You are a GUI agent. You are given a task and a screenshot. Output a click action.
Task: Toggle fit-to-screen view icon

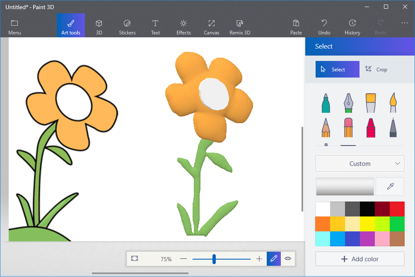(135, 259)
